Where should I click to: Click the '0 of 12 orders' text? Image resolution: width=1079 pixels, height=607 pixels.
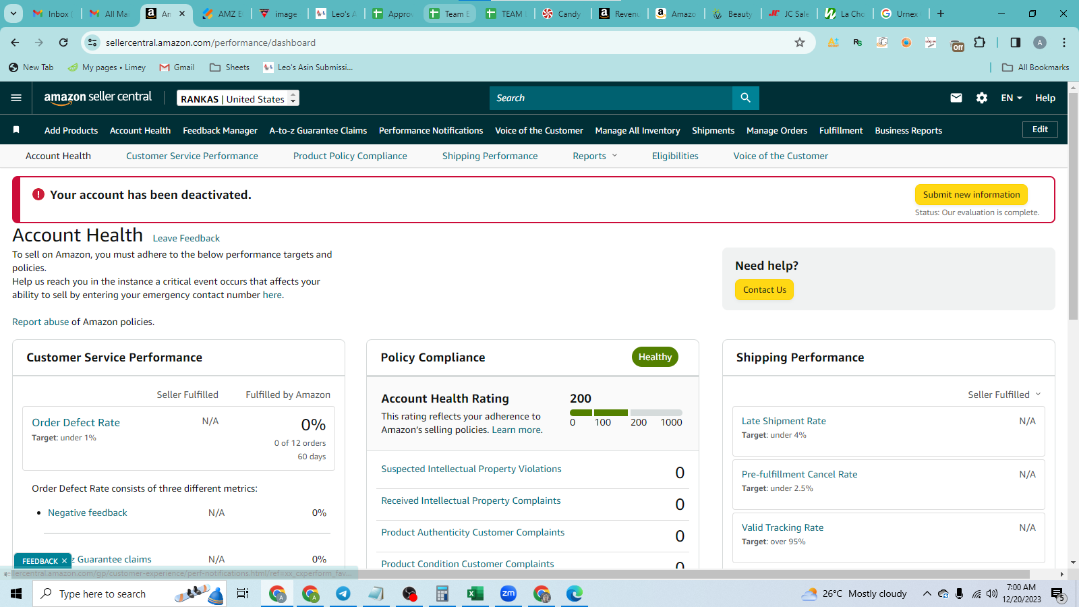tap(300, 443)
